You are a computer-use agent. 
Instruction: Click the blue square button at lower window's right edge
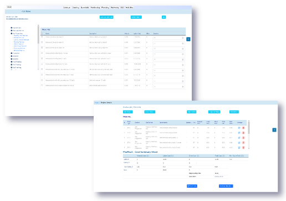click(x=274, y=130)
